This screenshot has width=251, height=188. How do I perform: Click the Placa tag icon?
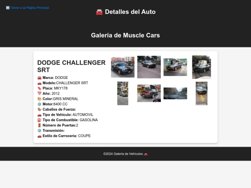coord(40,88)
